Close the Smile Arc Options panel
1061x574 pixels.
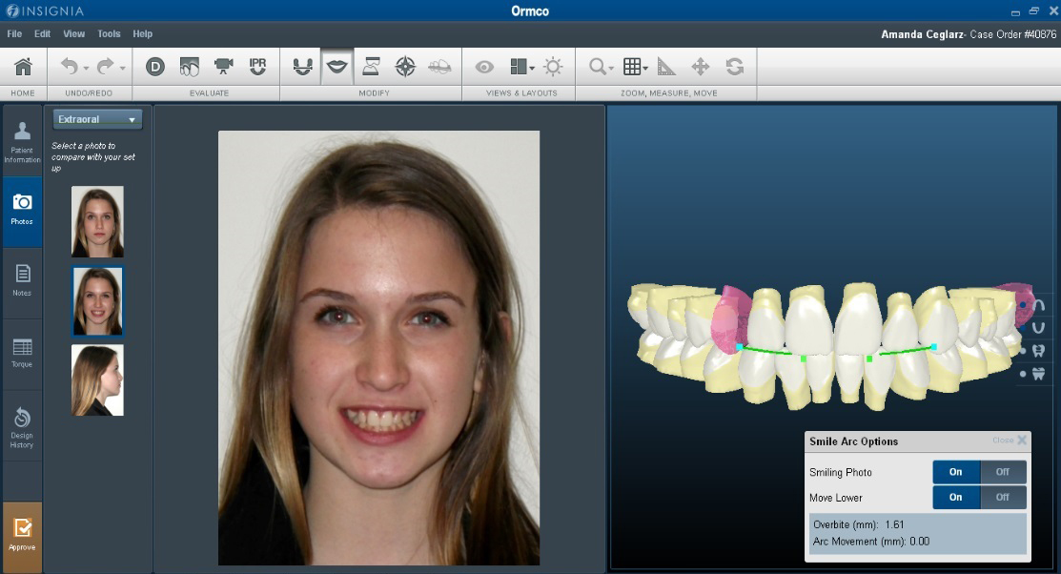[1021, 441]
